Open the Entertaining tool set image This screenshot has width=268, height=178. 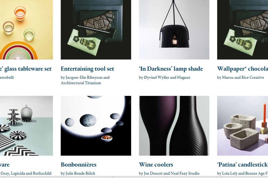pyautogui.click(x=96, y=30)
